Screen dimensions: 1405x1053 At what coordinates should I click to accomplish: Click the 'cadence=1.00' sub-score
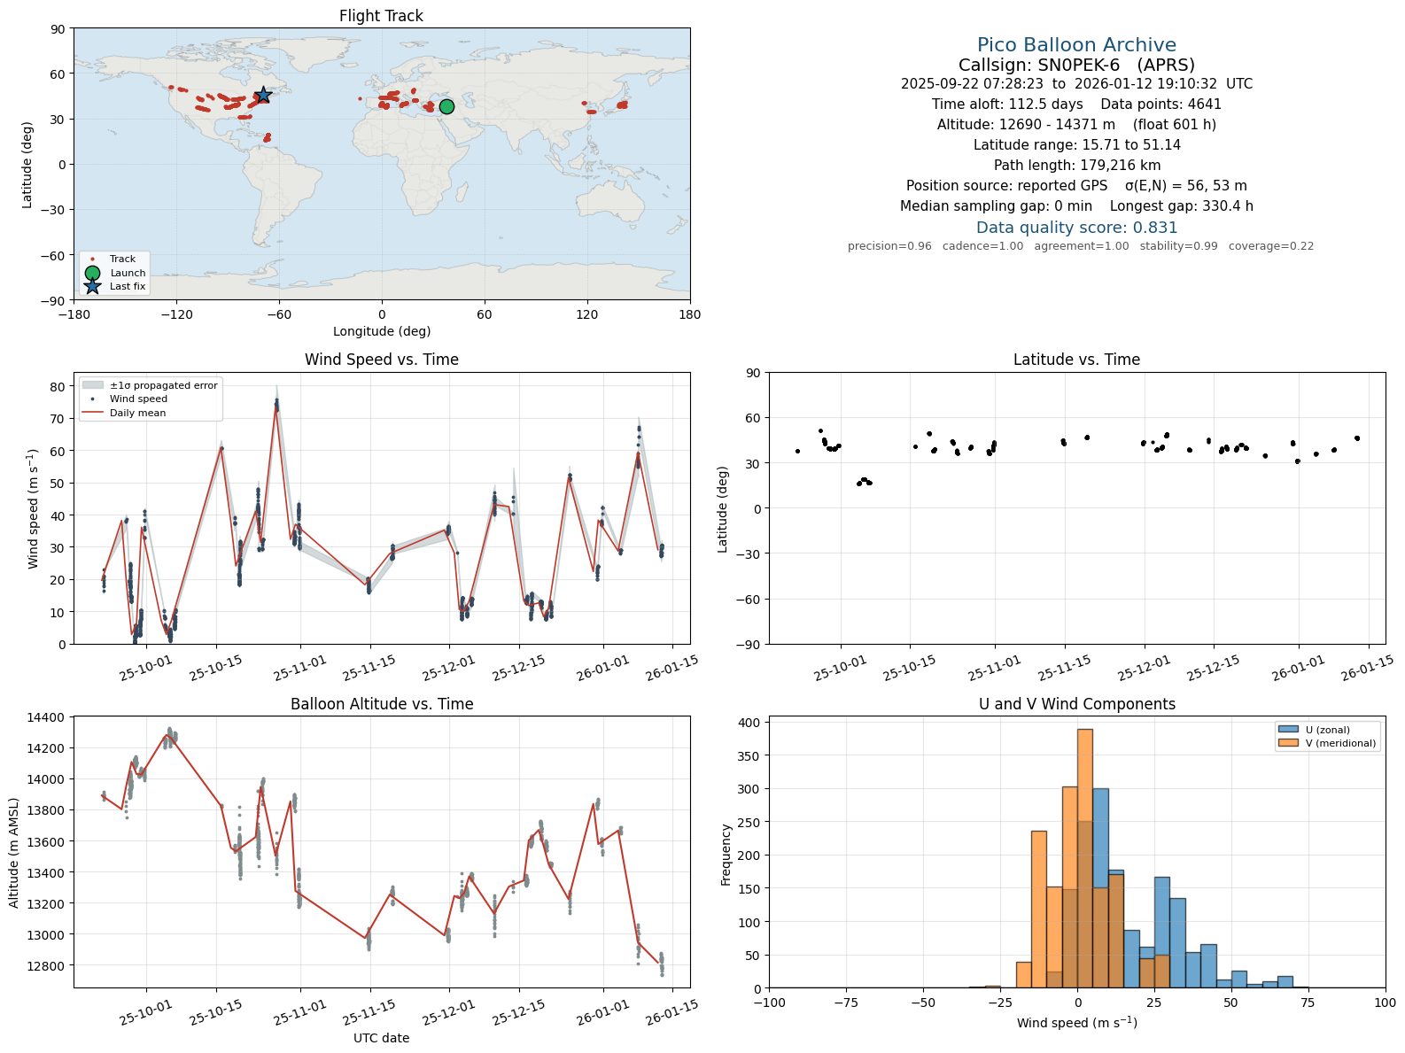tap(982, 246)
